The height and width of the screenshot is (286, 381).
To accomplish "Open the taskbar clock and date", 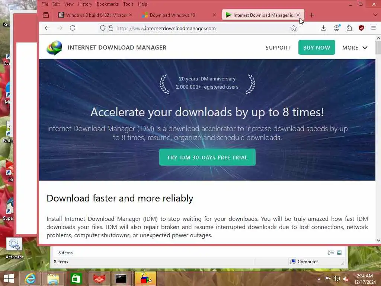I will click(365, 279).
